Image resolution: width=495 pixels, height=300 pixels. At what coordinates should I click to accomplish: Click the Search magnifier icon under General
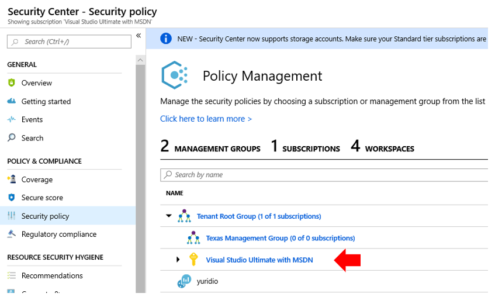[11, 138]
